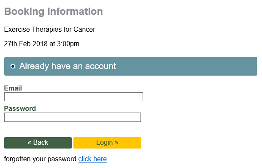Screen dimensions: 262x168
Task: Click the Already have an account label text
Action: tap(68, 66)
